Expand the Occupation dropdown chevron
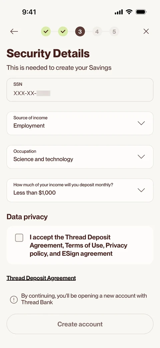Screen dimensions: 160x348 click(x=141, y=157)
